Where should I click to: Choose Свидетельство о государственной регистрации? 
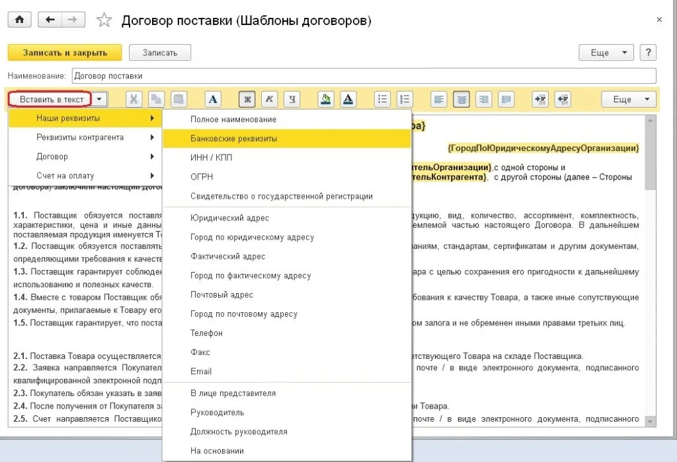(287, 196)
